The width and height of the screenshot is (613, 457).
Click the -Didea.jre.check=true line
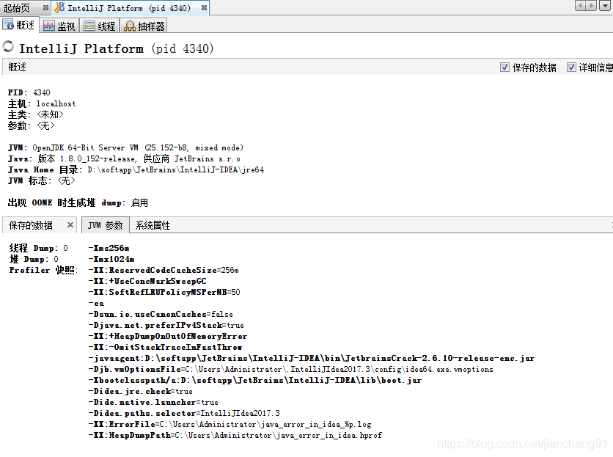click(x=140, y=391)
